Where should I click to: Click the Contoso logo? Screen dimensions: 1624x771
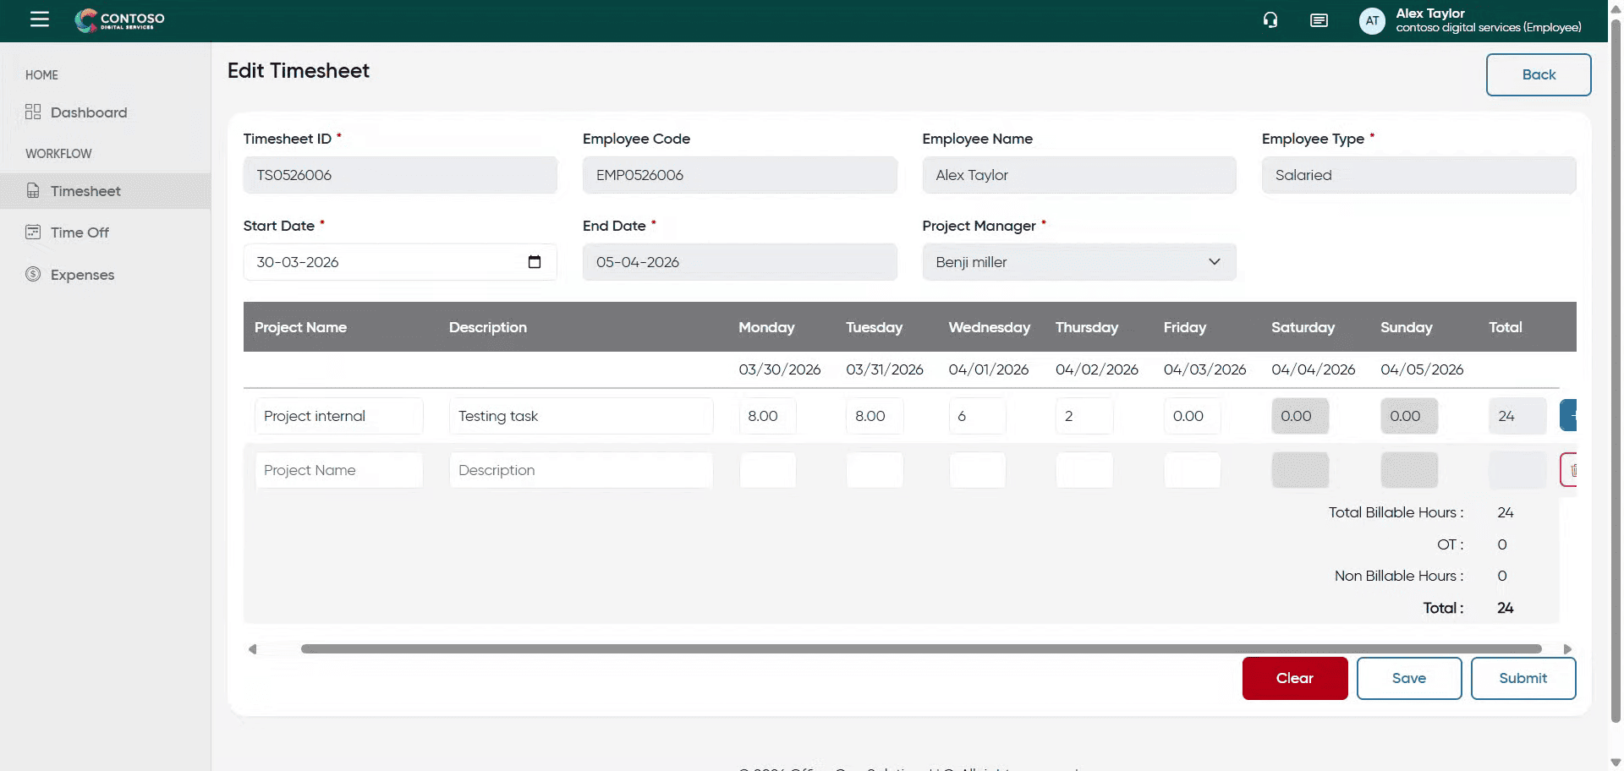pyautogui.click(x=120, y=20)
